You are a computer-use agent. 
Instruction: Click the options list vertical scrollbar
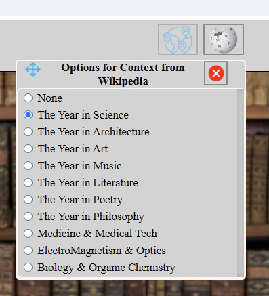pos(241,183)
